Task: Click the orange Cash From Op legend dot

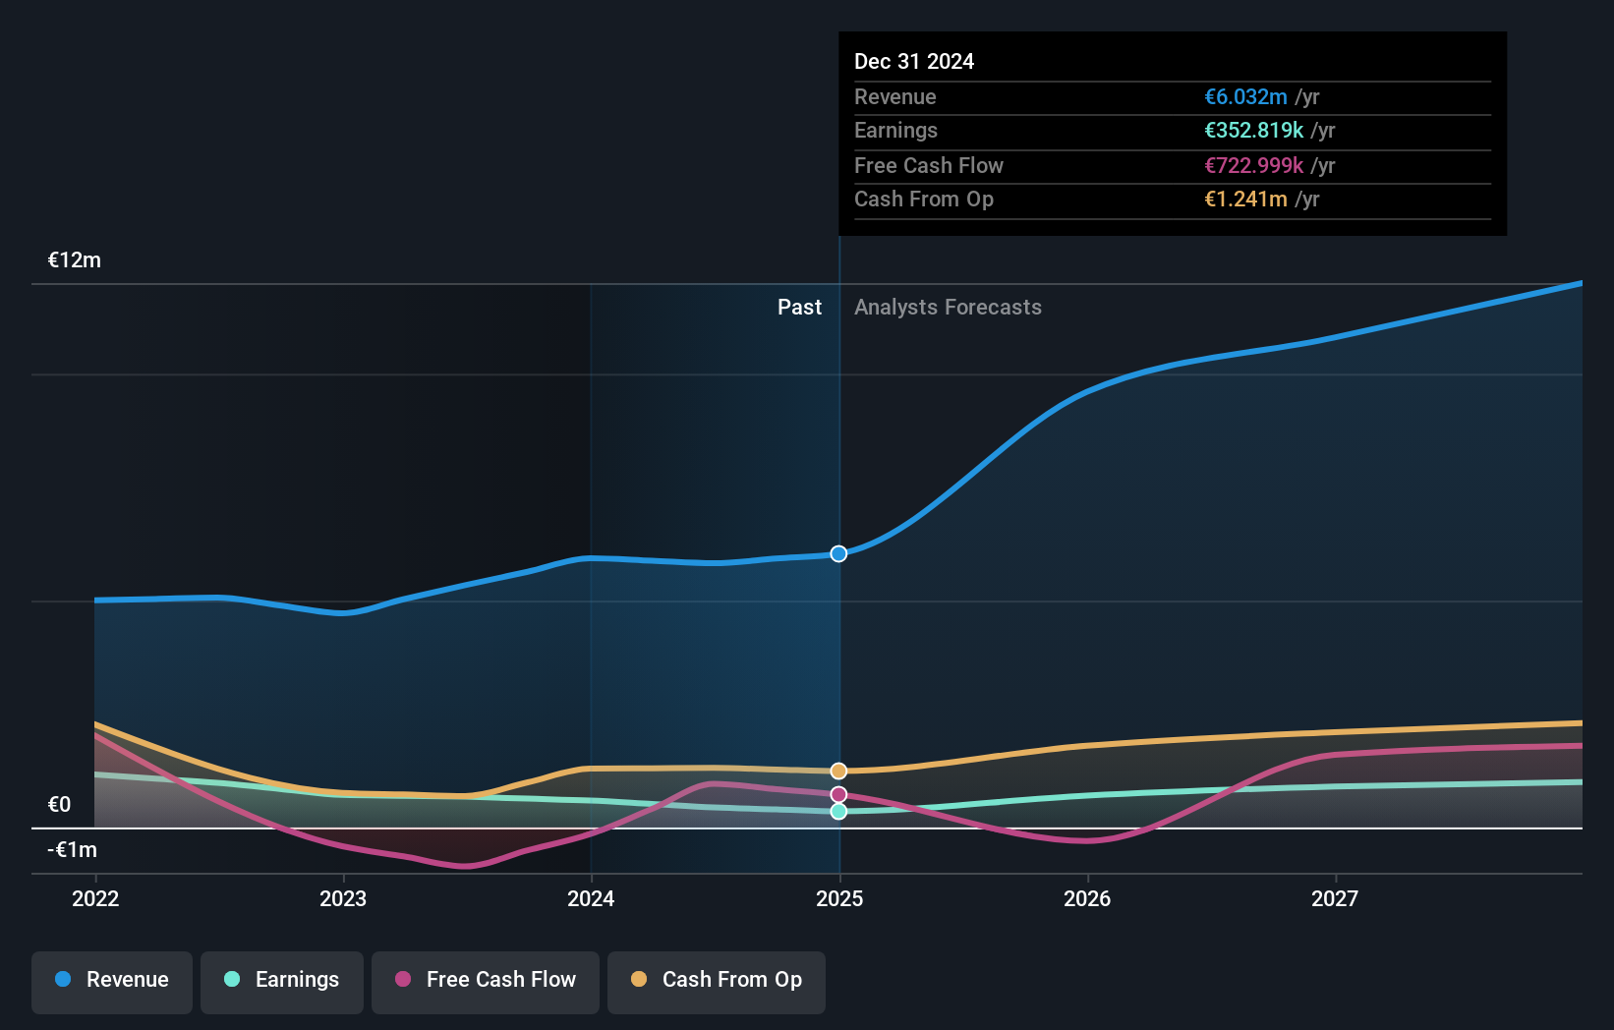Action: (640, 980)
